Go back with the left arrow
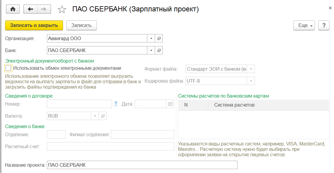 [x=30, y=9]
